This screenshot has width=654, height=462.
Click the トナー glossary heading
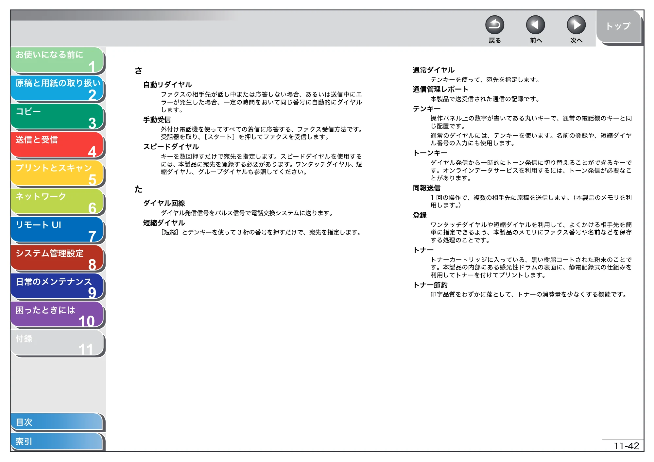pyautogui.click(x=423, y=250)
